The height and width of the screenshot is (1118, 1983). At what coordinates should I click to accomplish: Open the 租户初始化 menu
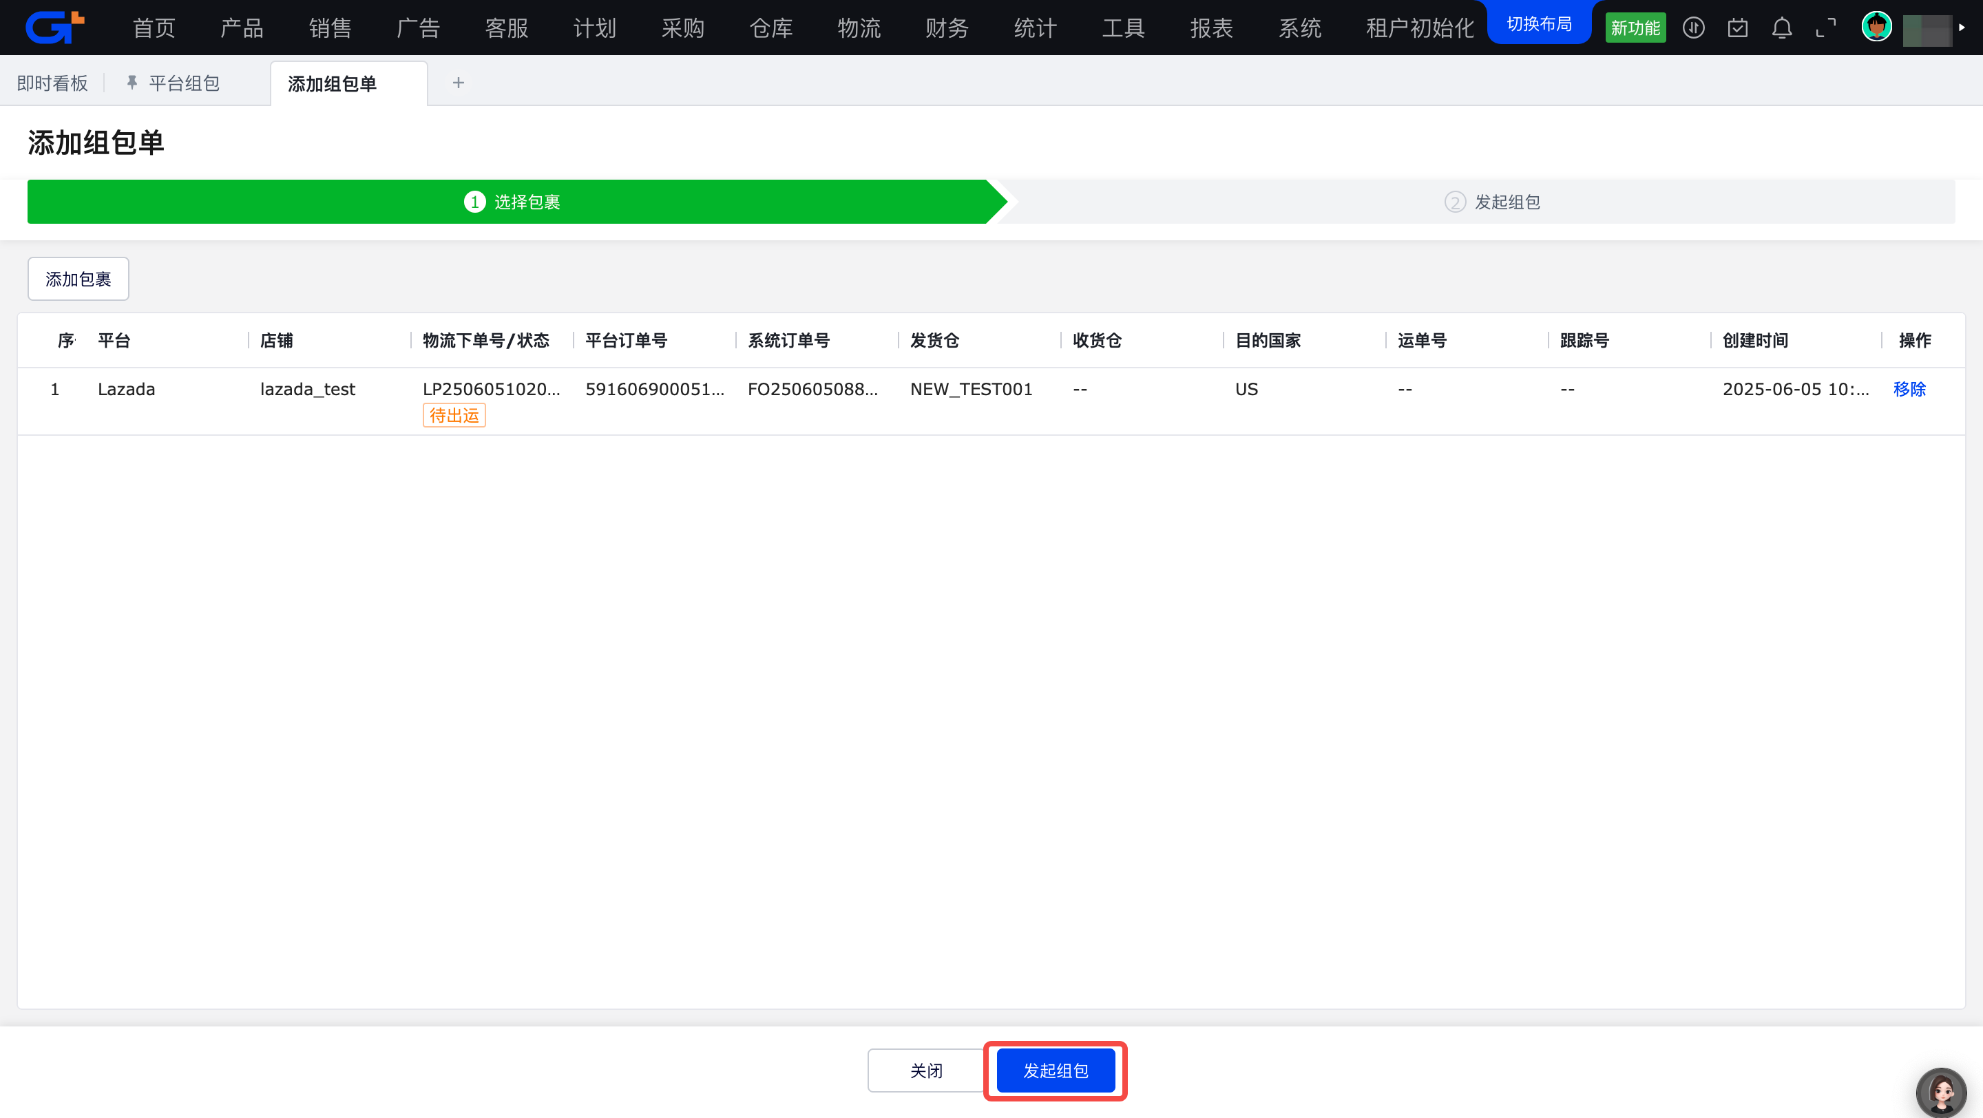(x=1420, y=28)
